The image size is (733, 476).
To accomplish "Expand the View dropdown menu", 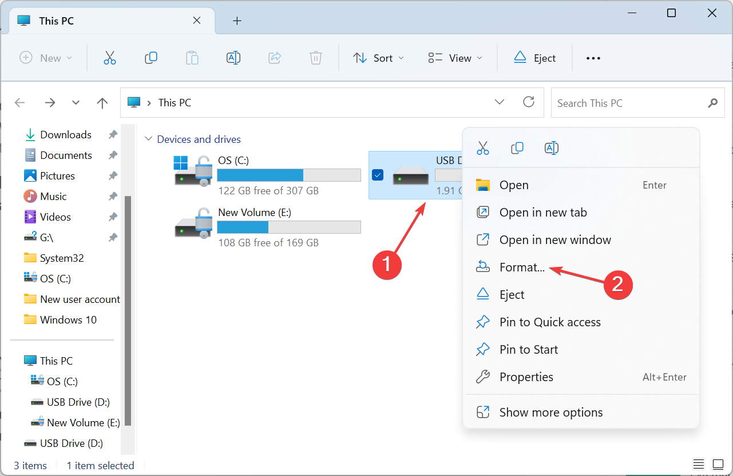I will [455, 58].
